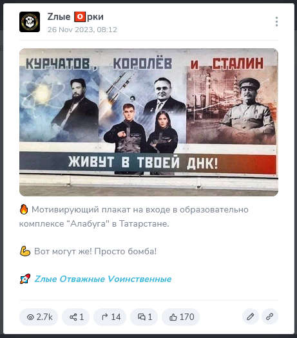Viewport: 297px width, 338px height.
Task: Click the caption text about Алабуга
Action: click(134, 216)
